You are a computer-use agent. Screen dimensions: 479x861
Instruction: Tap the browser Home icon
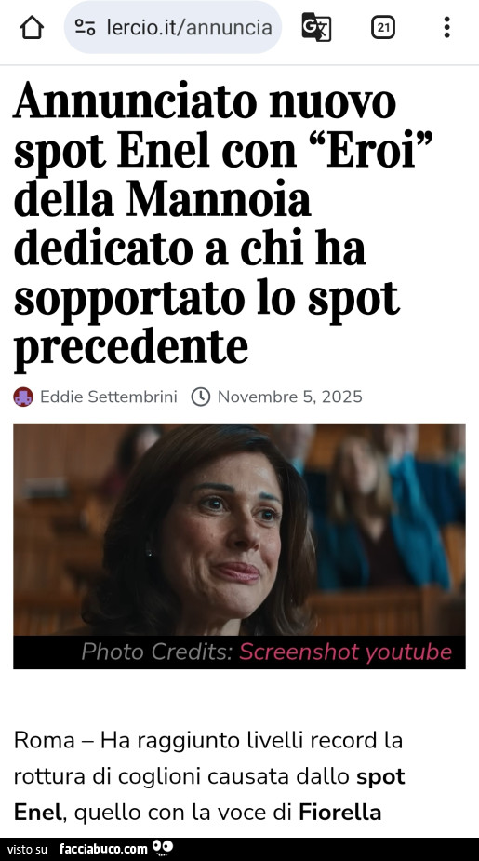32,27
